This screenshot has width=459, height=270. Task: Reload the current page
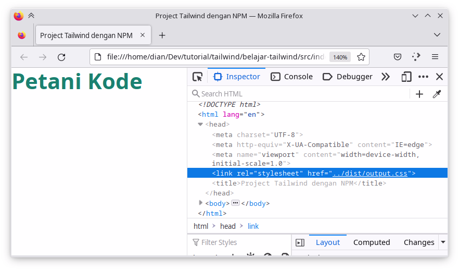click(61, 57)
